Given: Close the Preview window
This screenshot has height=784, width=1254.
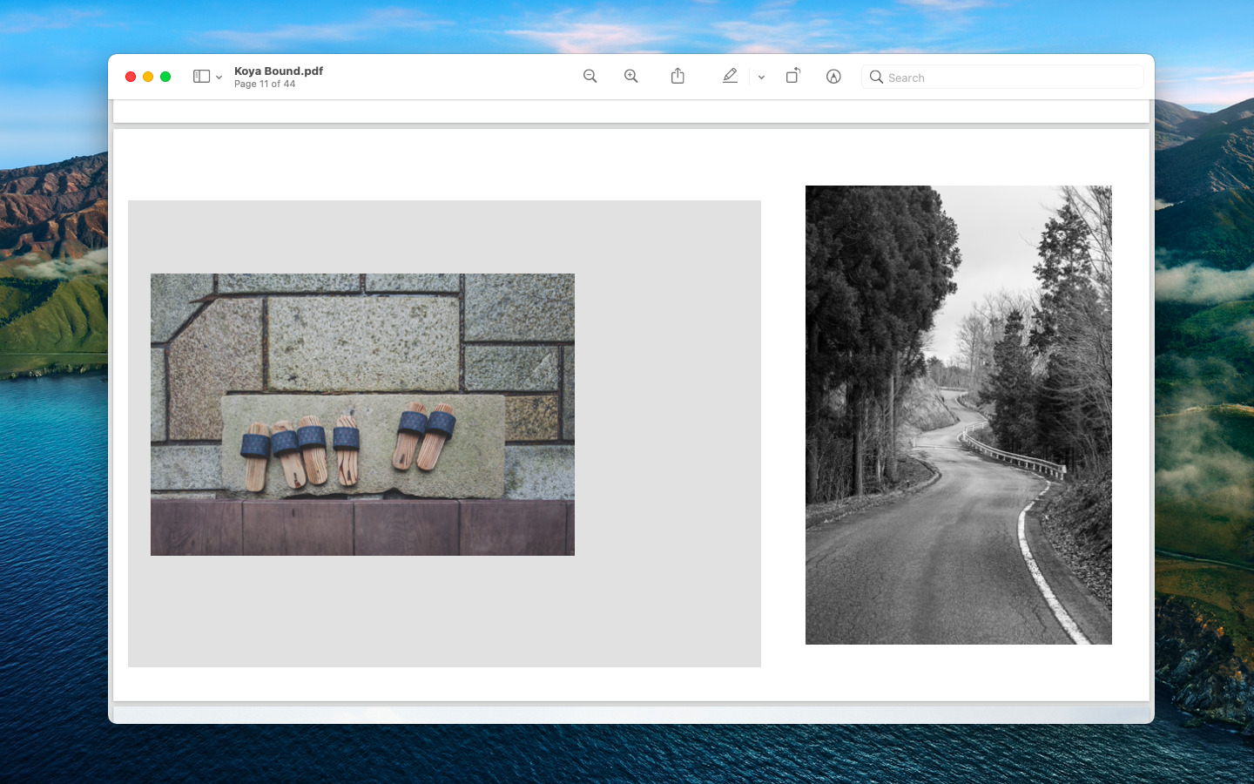Looking at the screenshot, I should (131, 77).
